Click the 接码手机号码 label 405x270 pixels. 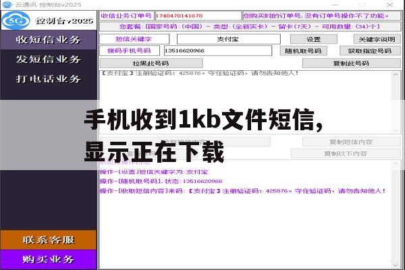pos(130,51)
